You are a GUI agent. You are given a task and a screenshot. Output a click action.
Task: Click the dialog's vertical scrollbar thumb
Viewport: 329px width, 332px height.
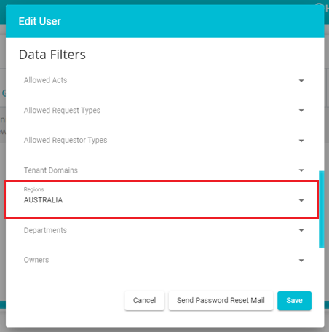(x=322, y=210)
